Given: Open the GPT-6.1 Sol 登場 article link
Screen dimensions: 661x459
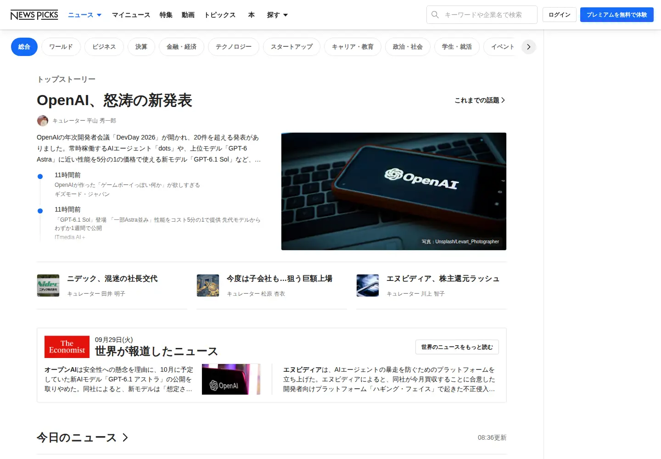Looking at the screenshot, I should (x=157, y=224).
